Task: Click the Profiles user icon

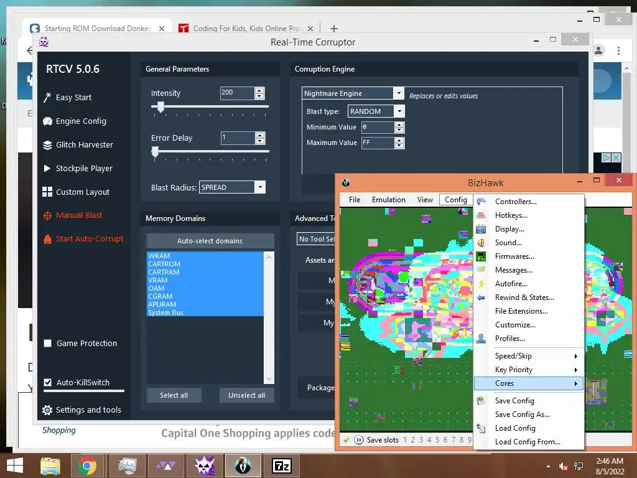Action: coord(481,338)
